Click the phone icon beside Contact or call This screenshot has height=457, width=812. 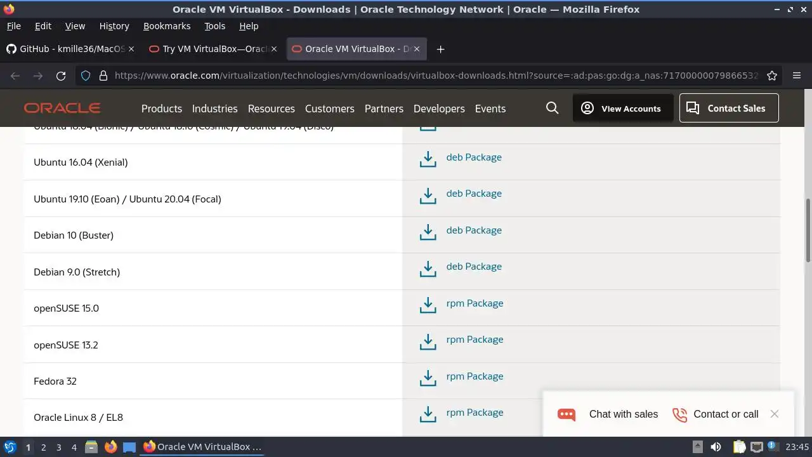[679, 414]
